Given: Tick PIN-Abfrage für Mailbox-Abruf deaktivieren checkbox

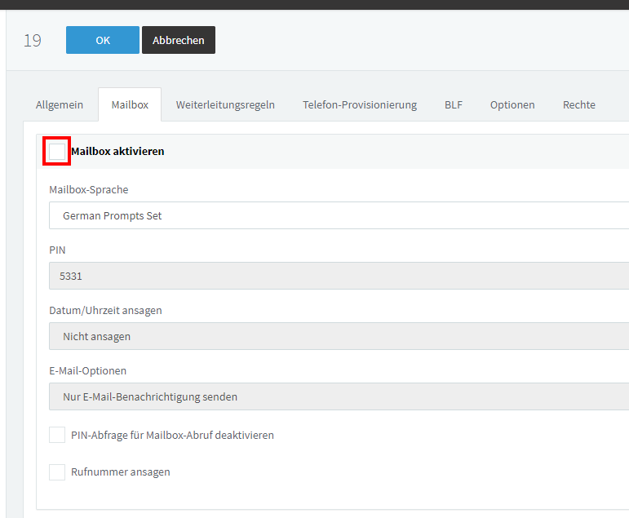Looking at the screenshot, I should pos(57,435).
